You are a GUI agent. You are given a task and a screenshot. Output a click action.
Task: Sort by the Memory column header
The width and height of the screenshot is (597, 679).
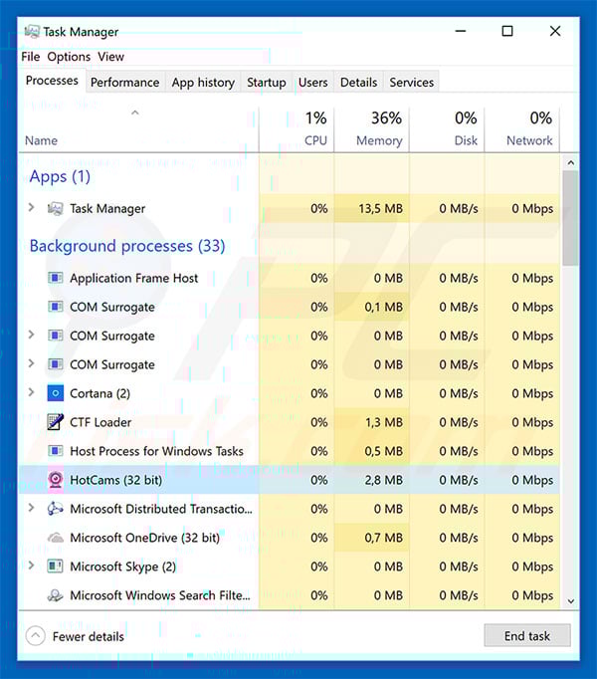point(372,129)
